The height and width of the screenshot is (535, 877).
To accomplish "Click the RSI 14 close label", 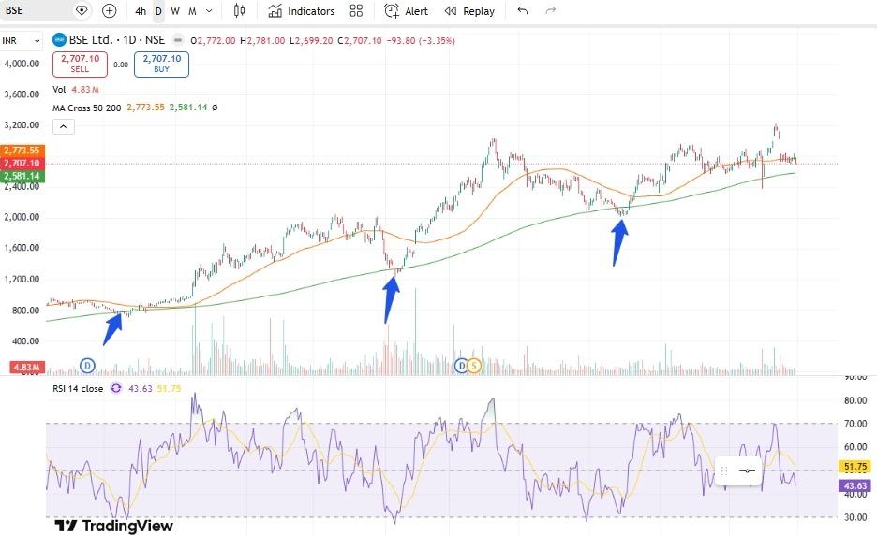I will point(78,389).
